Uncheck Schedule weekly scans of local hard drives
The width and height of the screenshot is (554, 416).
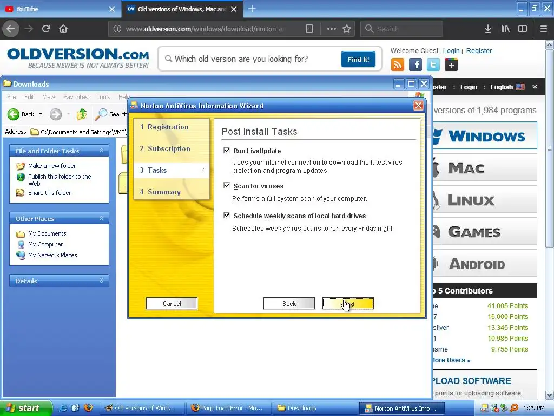pos(227,215)
